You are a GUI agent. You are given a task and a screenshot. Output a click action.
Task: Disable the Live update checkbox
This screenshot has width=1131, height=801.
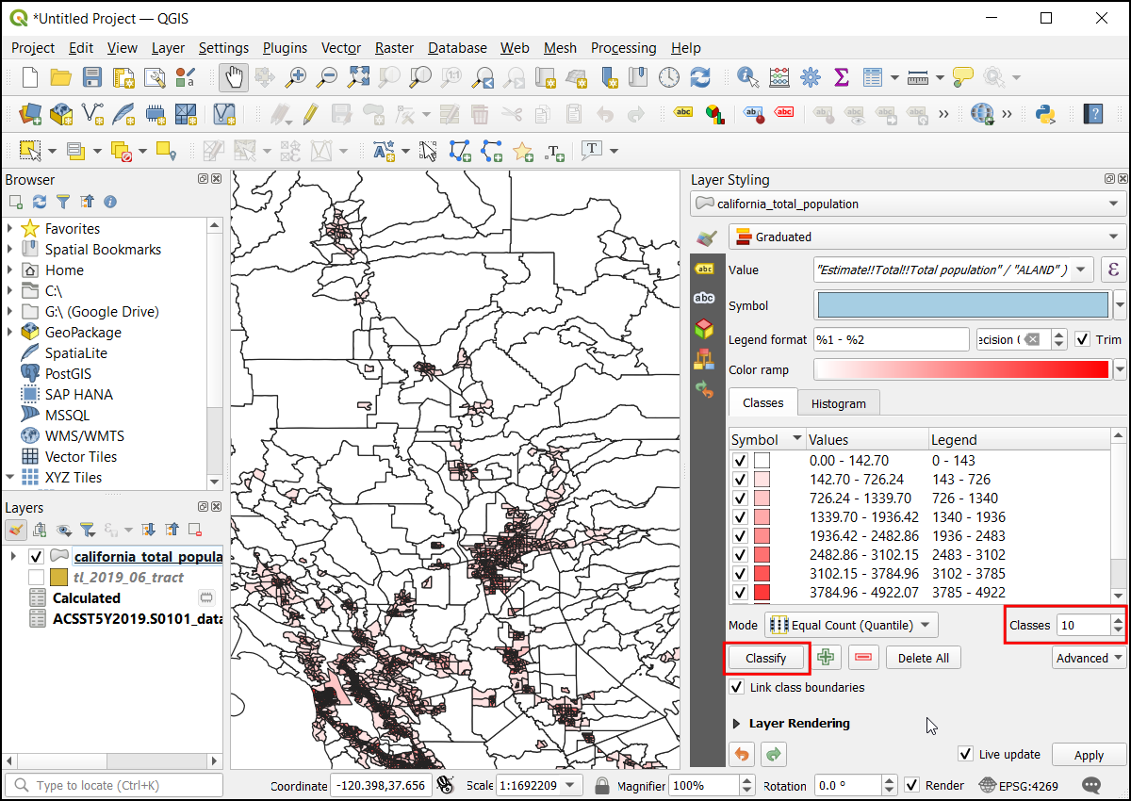point(965,754)
